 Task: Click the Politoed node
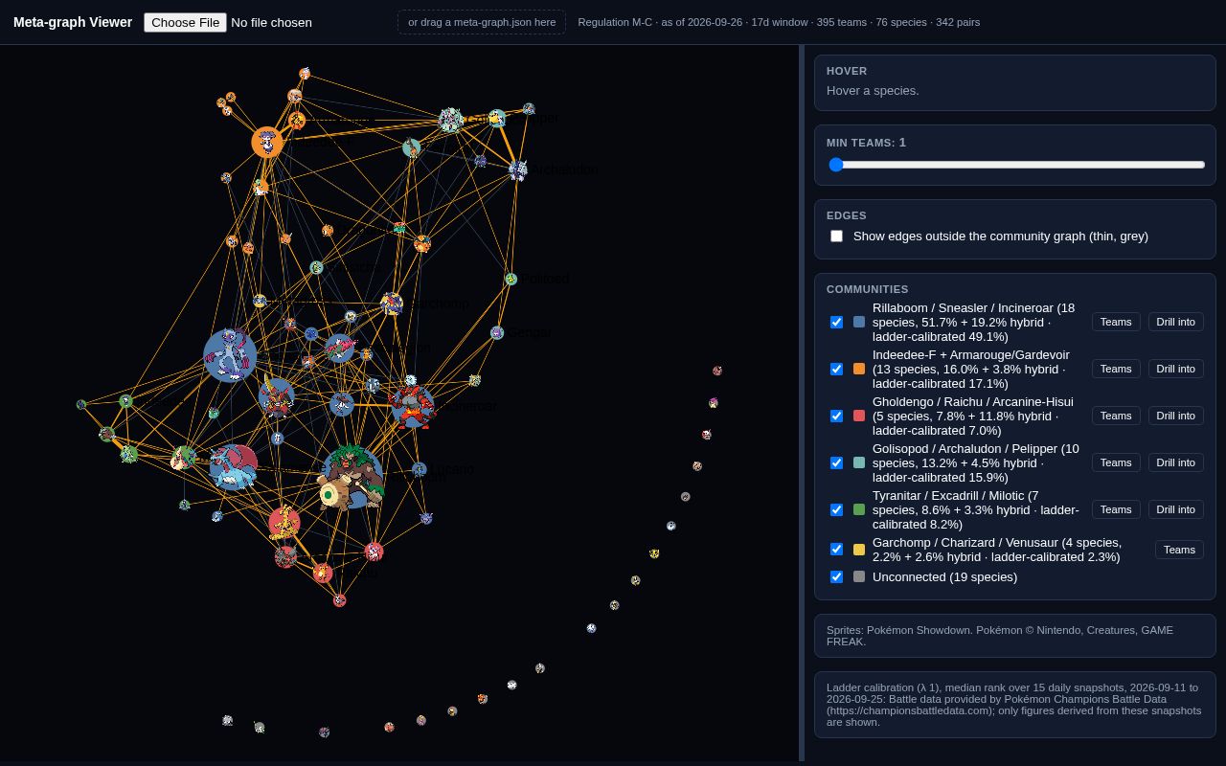click(511, 279)
